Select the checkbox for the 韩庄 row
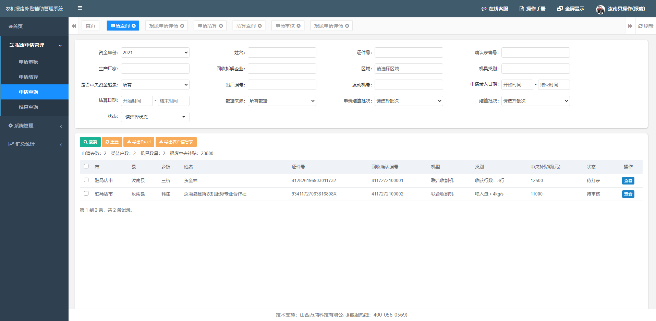 [x=86, y=193]
